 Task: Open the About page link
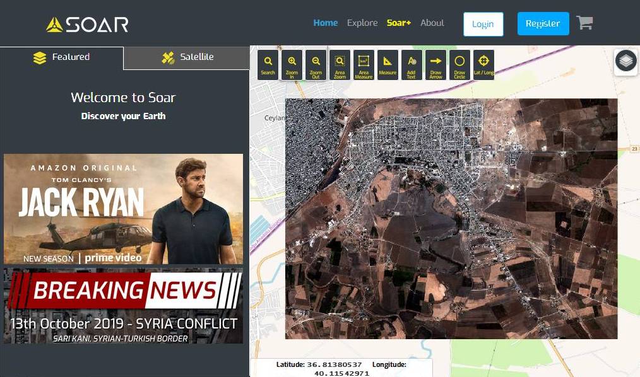point(432,23)
